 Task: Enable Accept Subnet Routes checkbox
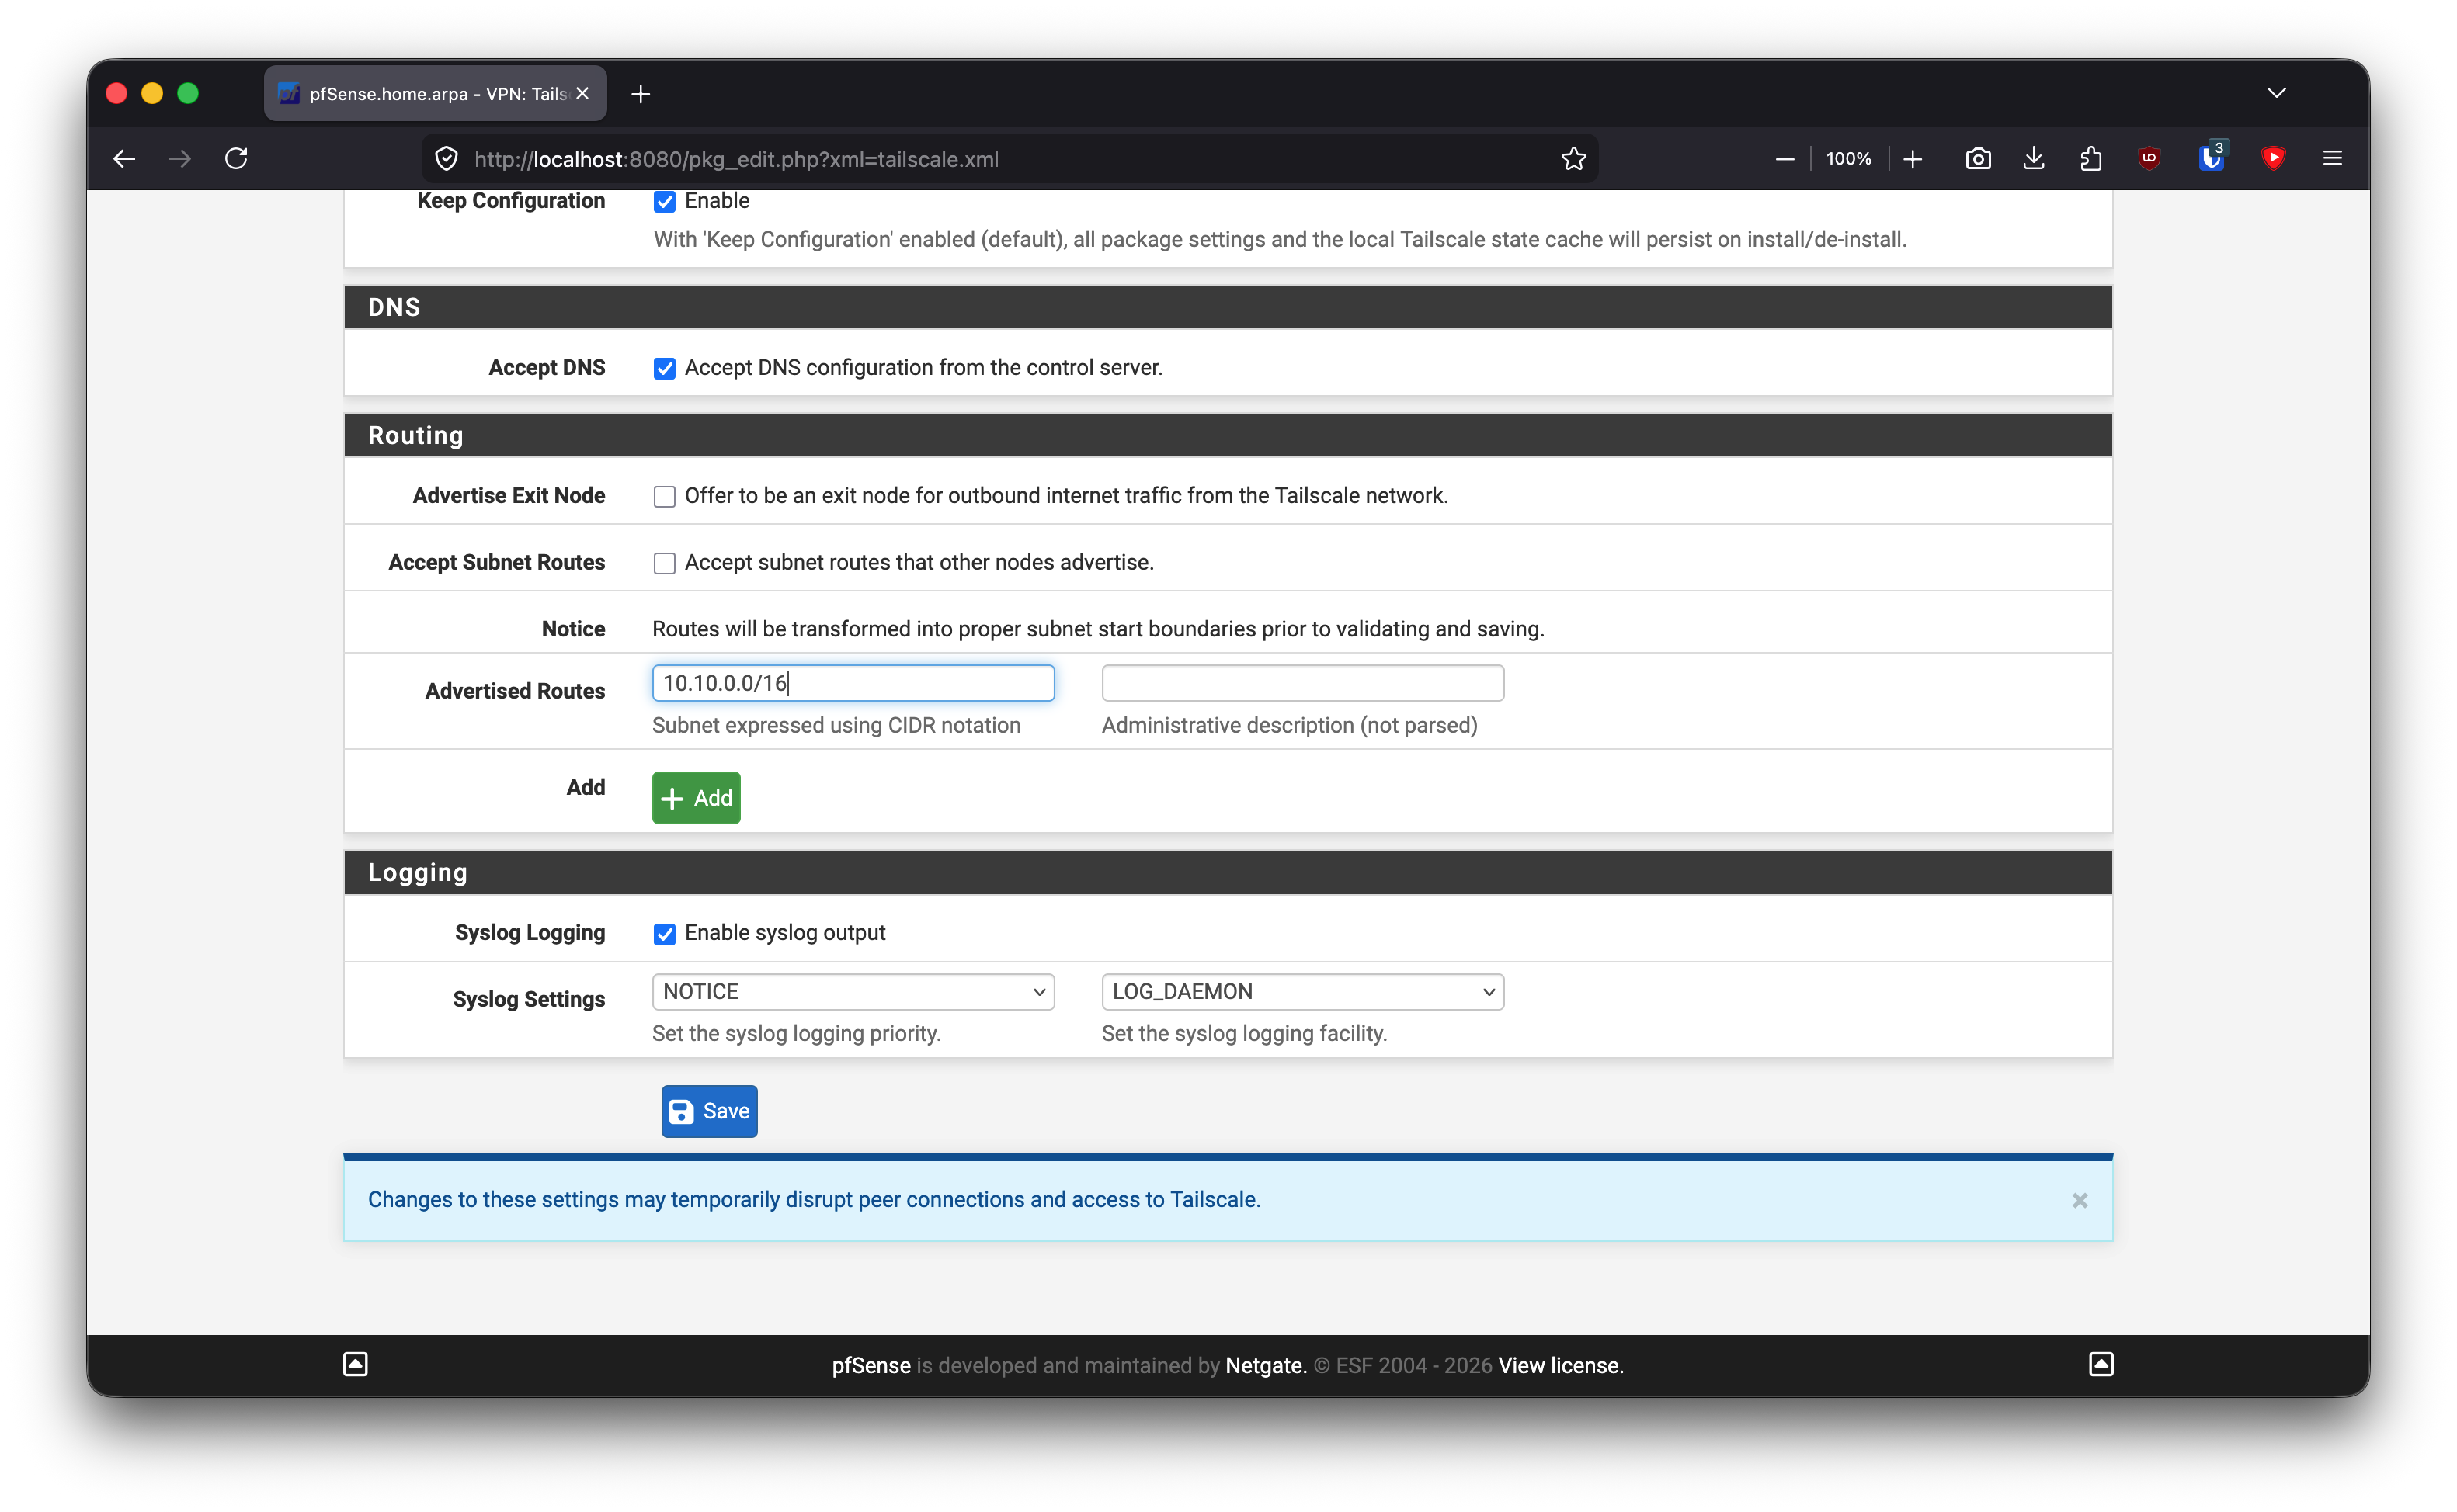664,564
